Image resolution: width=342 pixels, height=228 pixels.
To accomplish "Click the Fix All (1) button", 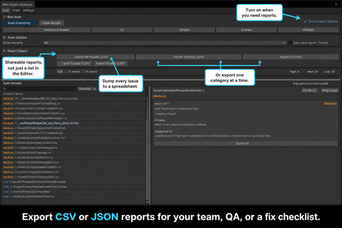I will pos(310,90).
